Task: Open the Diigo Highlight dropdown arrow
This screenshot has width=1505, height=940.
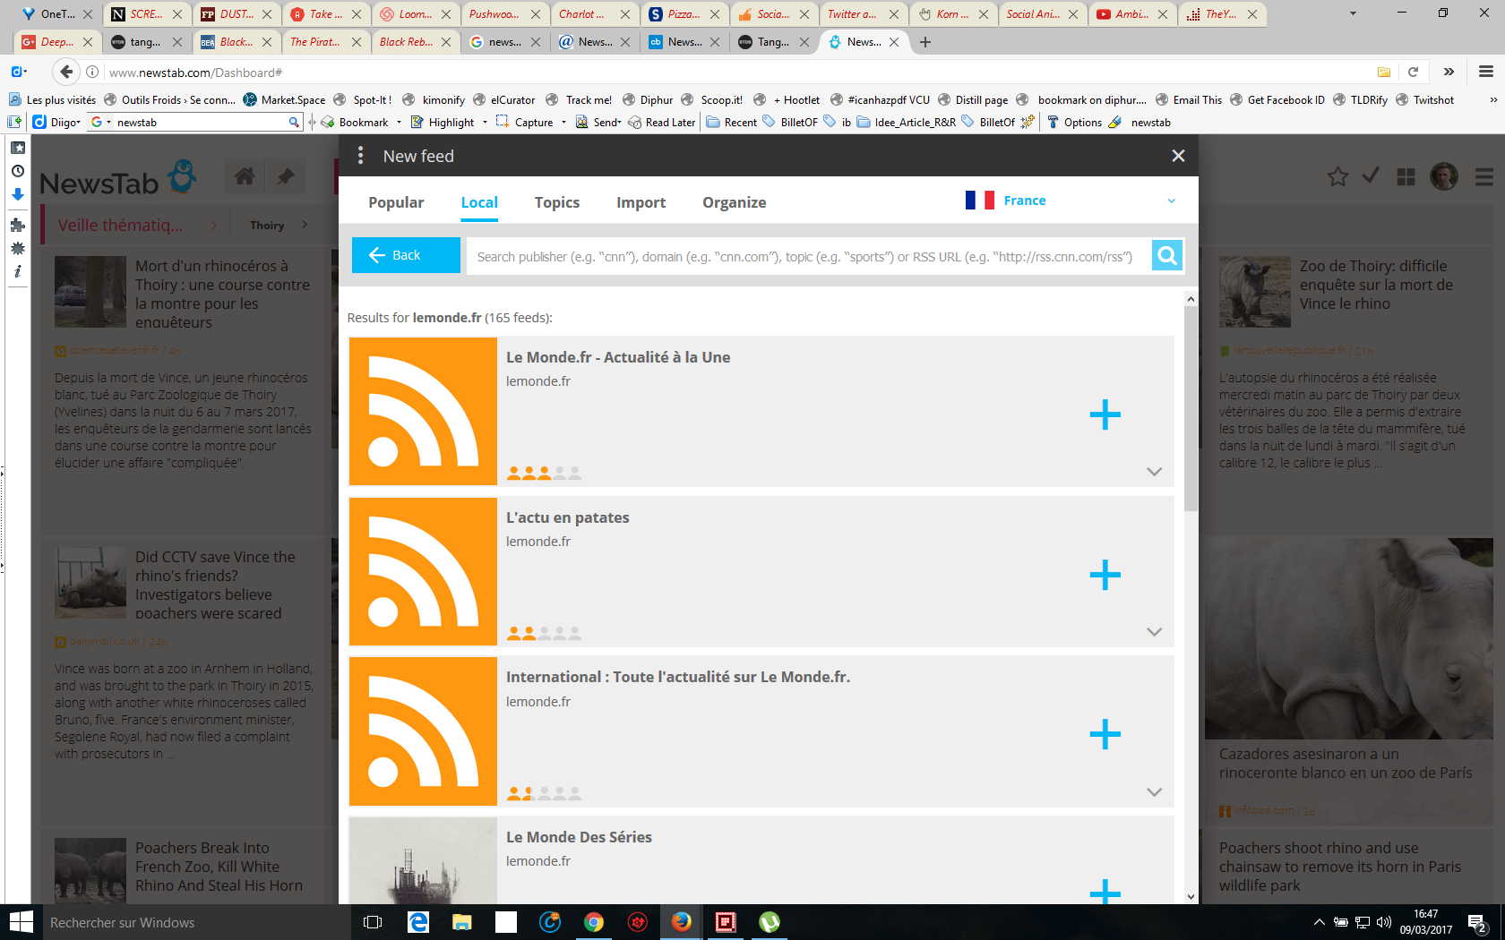Action: click(485, 122)
